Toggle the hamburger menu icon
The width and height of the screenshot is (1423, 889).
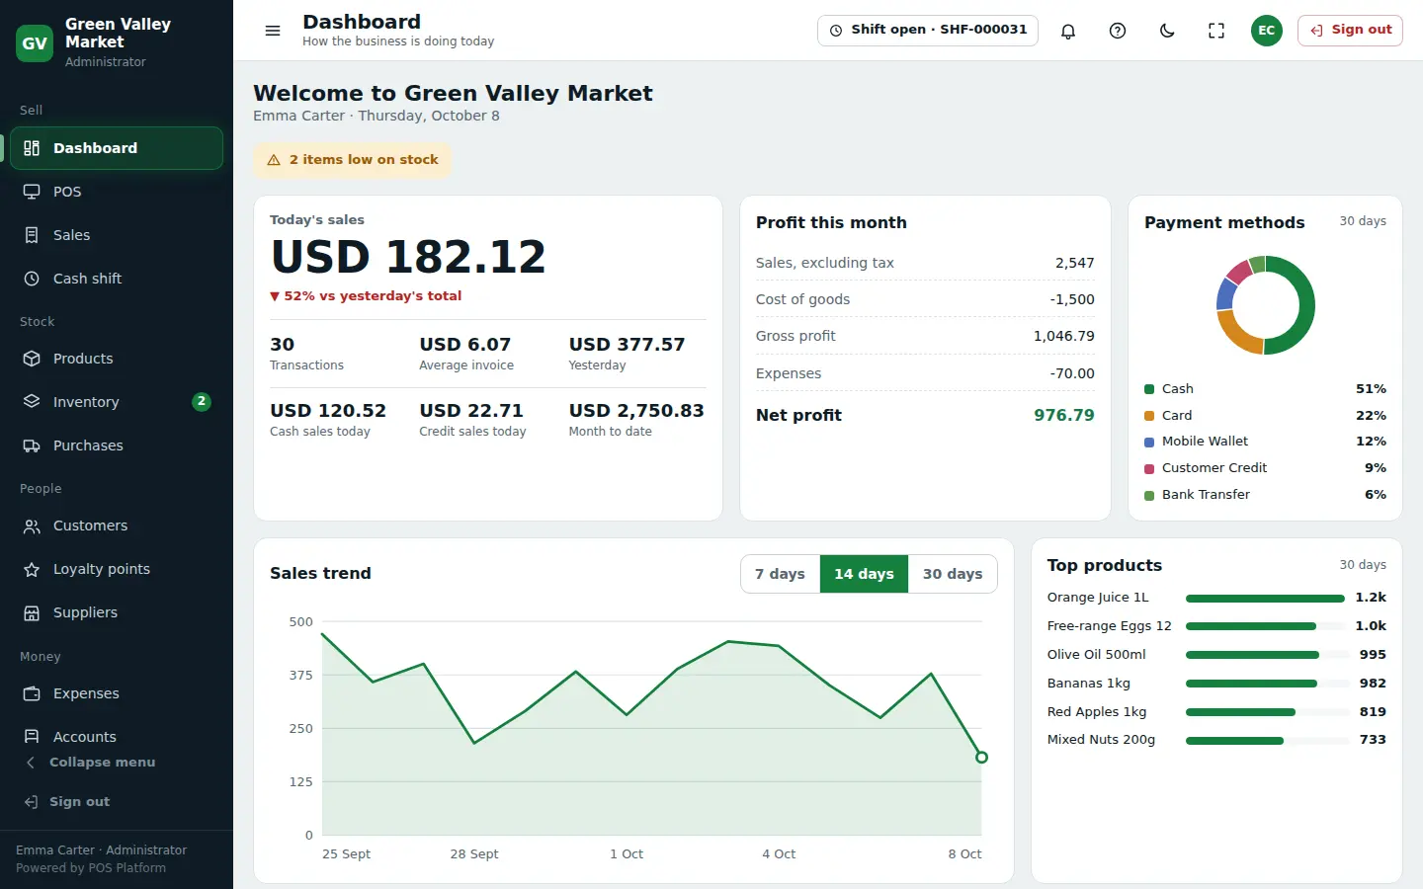pos(273,31)
